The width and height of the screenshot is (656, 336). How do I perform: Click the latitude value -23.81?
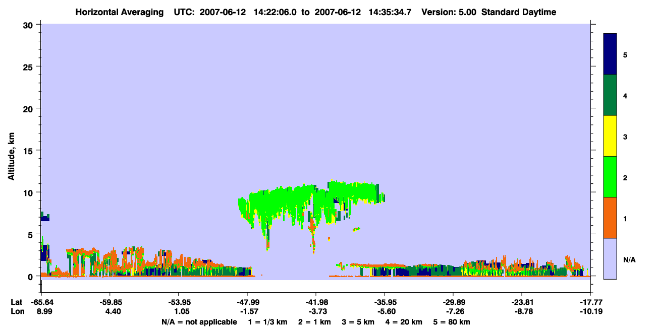(522, 302)
